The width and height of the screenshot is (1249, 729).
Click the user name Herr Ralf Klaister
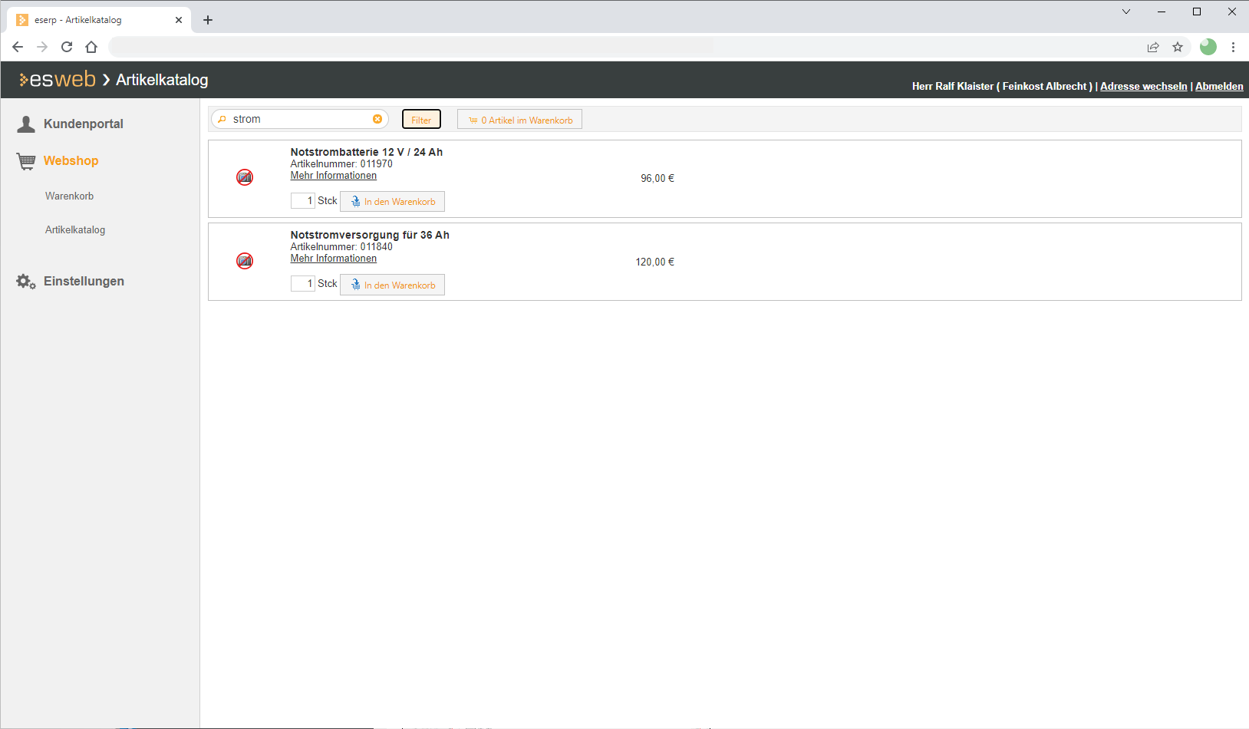tap(952, 87)
